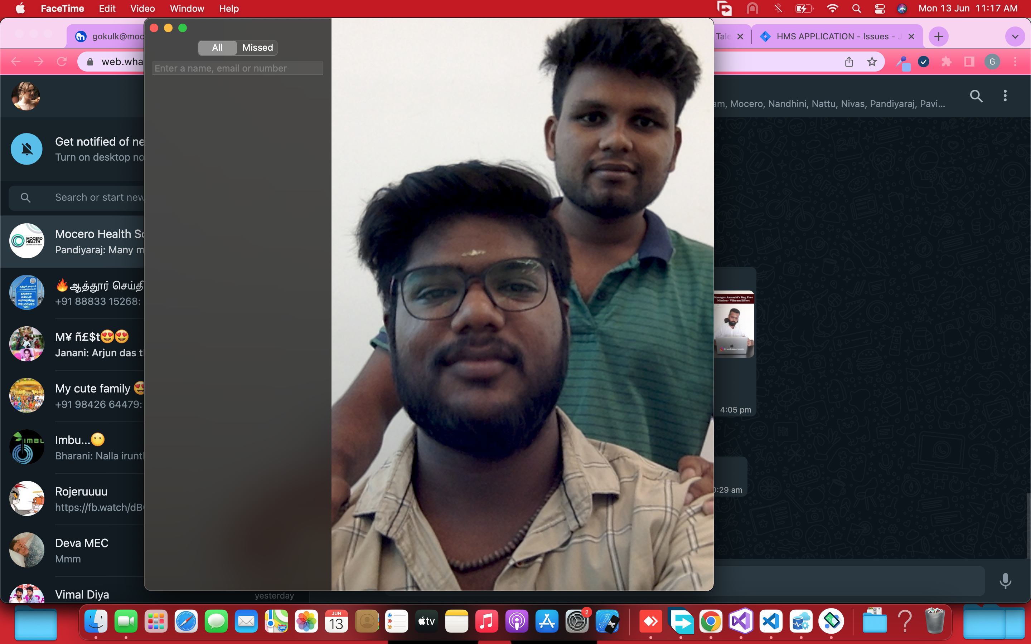Toggle the Chrome side panel icon
This screenshot has height=644, width=1031.
click(969, 62)
